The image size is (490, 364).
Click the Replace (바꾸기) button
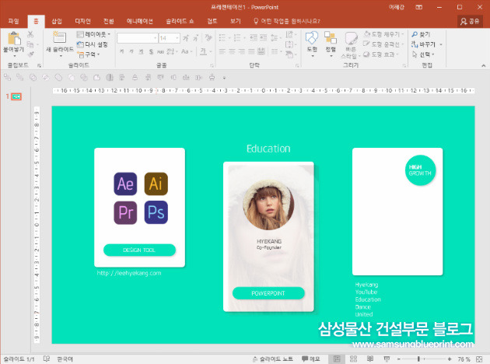(423, 44)
